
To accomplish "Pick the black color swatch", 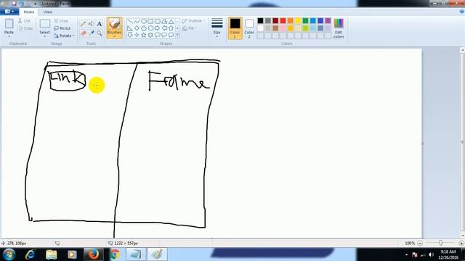I will point(260,21).
